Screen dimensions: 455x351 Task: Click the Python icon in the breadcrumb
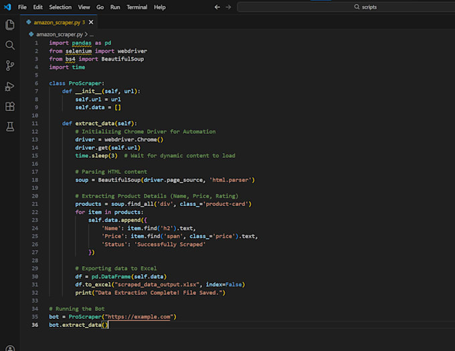coord(31,34)
